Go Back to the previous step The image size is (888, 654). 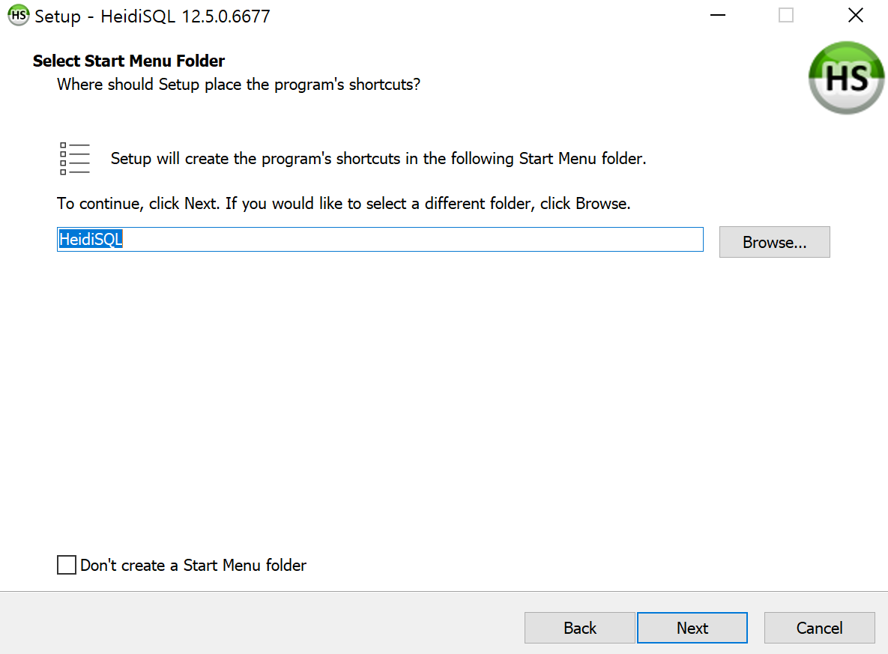[x=579, y=628]
